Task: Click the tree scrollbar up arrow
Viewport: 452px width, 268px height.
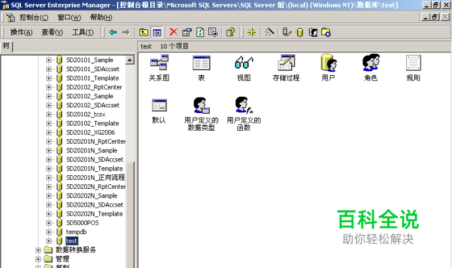Action: click(x=130, y=59)
